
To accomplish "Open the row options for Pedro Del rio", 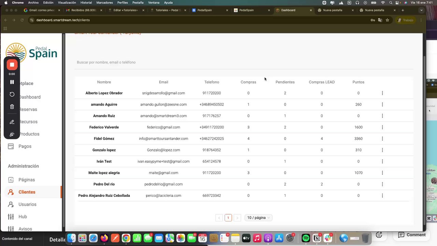I will point(382,184).
